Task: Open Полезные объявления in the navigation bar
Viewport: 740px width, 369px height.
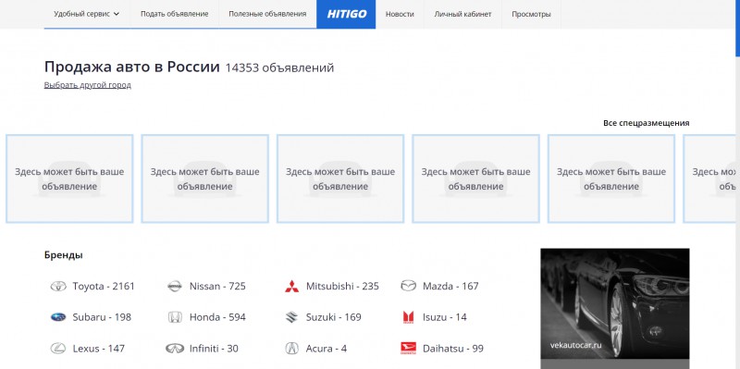Action: point(267,14)
